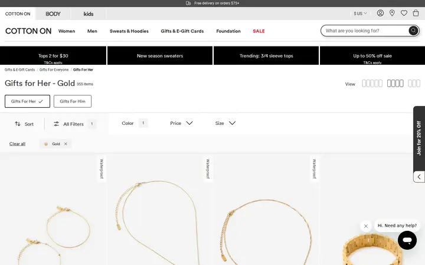425x265 pixels.
Task: Open the shopping bag icon
Action: pyautogui.click(x=416, y=13)
